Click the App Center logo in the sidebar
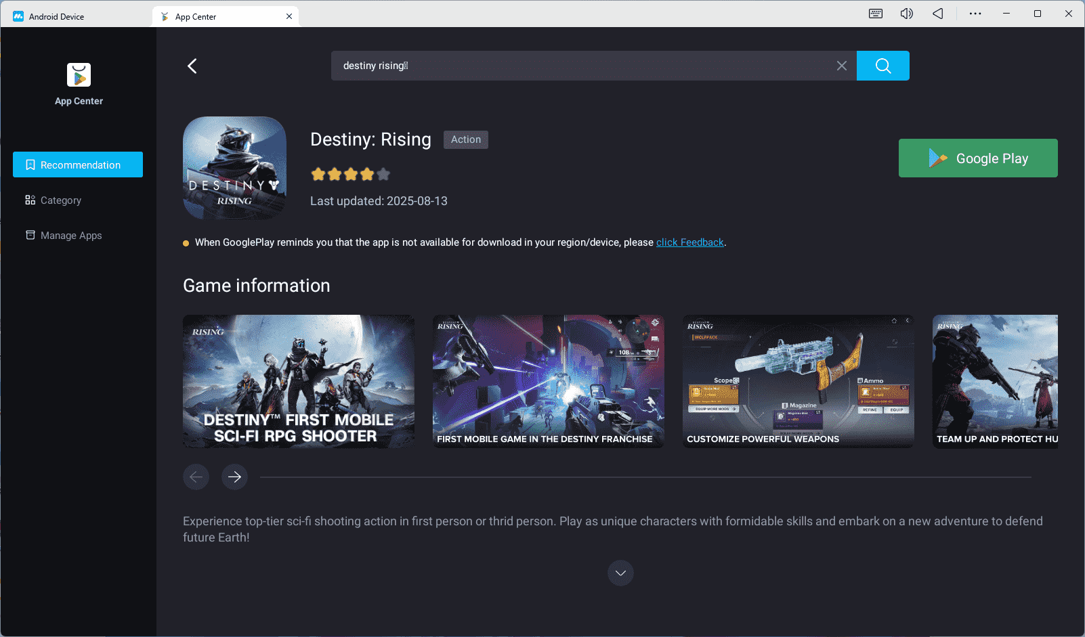The width and height of the screenshot is (1085, 637). click(x=79, y=74)
